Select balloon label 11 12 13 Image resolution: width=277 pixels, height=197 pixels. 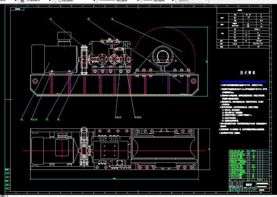click(118, 117)
